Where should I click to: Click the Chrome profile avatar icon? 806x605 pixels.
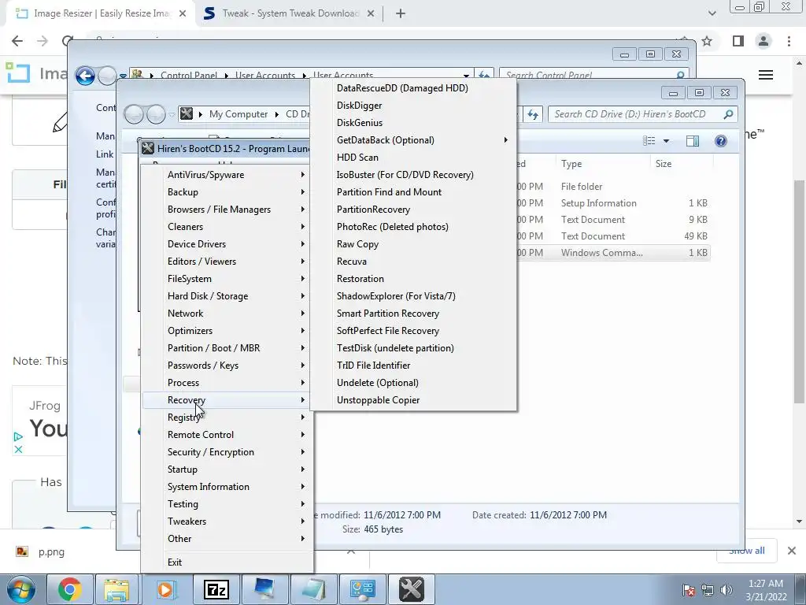[763, 41]
